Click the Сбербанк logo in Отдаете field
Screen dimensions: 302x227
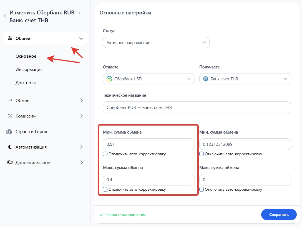(x=109, y=79)
